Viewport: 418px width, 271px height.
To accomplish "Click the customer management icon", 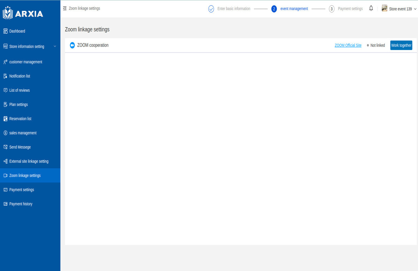I will (x=5, y=62).
